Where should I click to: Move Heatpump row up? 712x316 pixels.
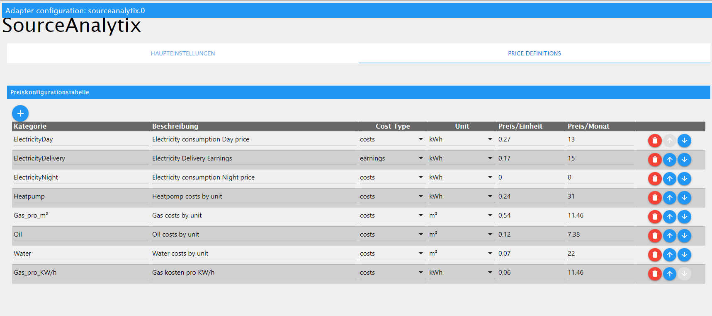click(670, 198)
